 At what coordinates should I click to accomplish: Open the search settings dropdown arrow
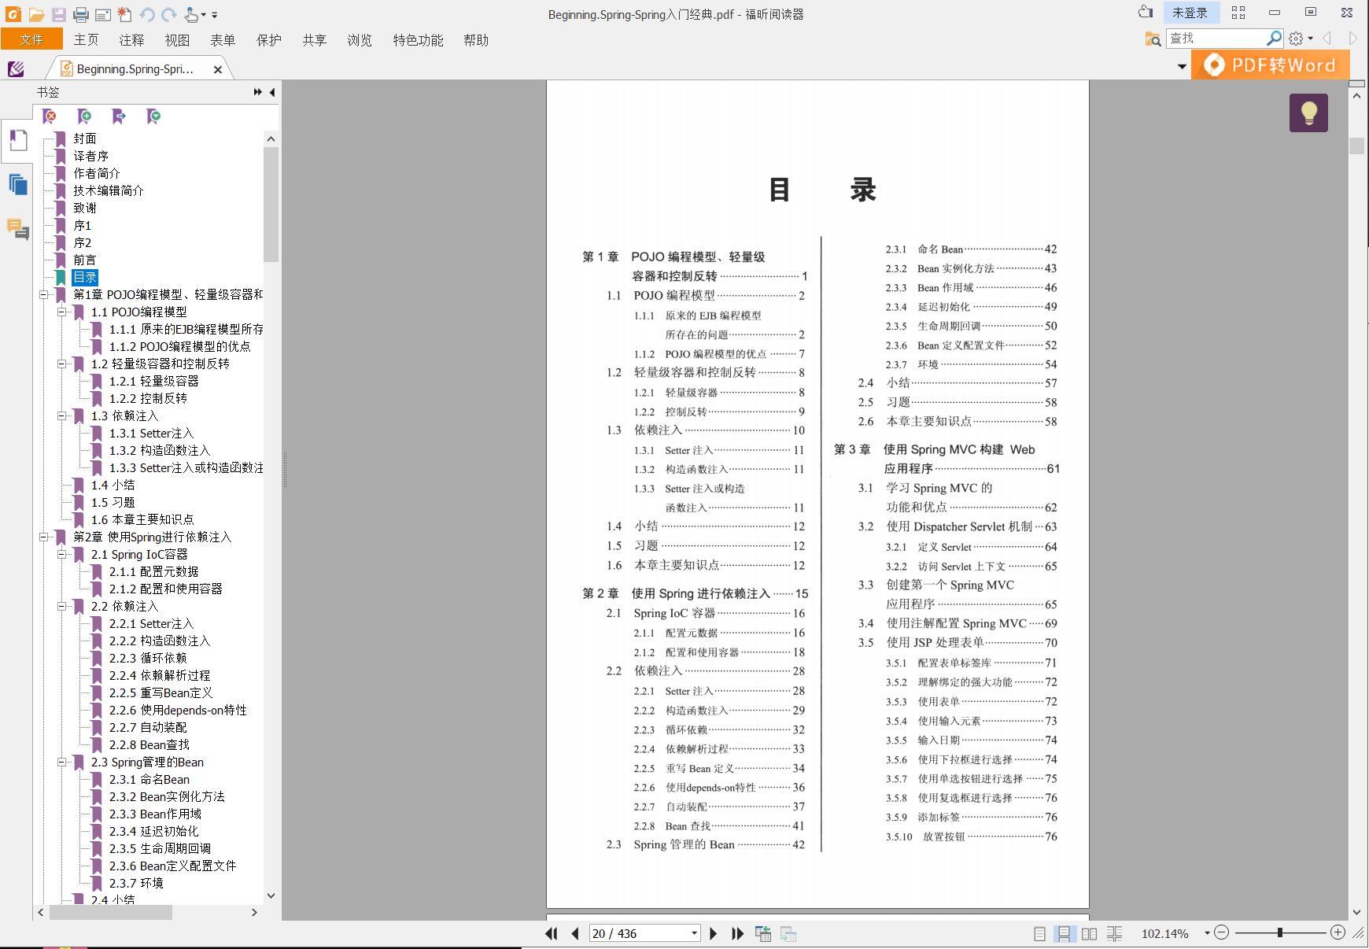(x=1310, y=39)
